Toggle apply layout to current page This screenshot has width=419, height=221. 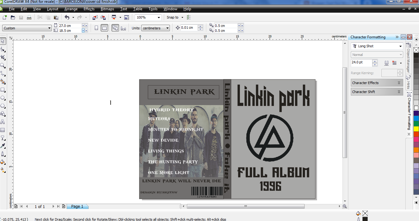pyautogui.click(x=123, y=28)
